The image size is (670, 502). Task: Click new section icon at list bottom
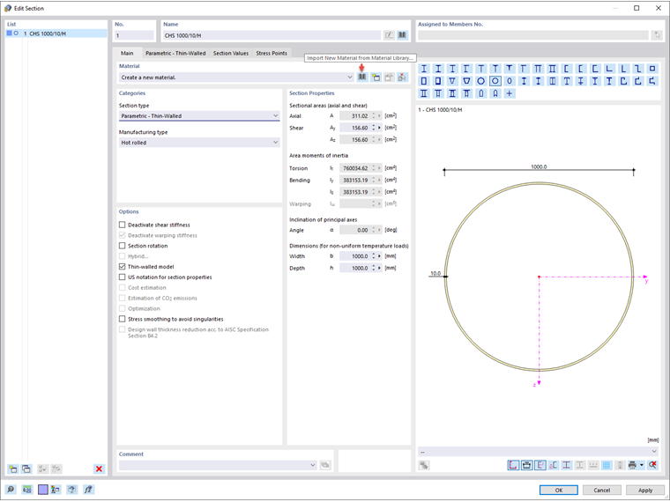point(12,469)
